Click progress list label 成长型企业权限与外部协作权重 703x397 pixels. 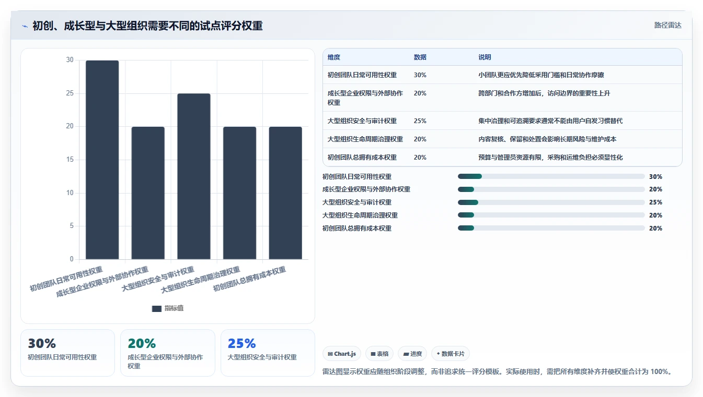coord(366,189)
